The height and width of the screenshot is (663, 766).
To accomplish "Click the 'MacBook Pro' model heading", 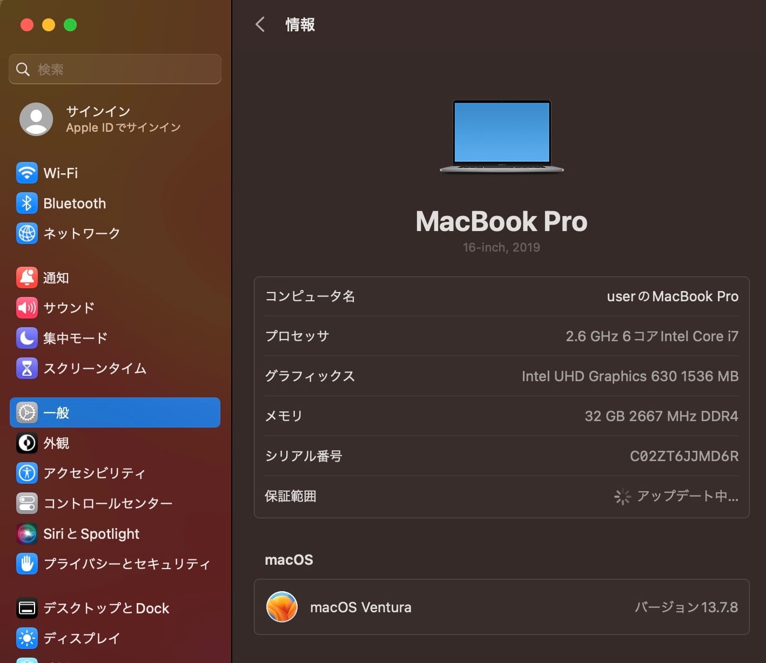I will point(502,221).
